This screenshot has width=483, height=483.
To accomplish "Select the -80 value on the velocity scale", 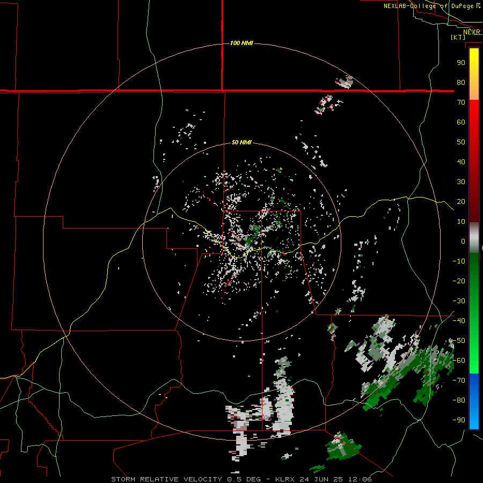I will (x=459, y=400).
